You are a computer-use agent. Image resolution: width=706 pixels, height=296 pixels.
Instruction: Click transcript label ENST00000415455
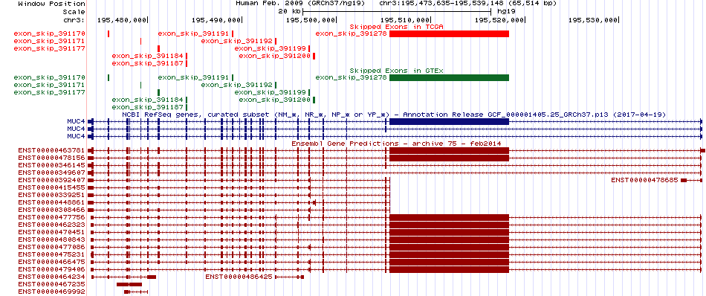[x=52, y=187]
